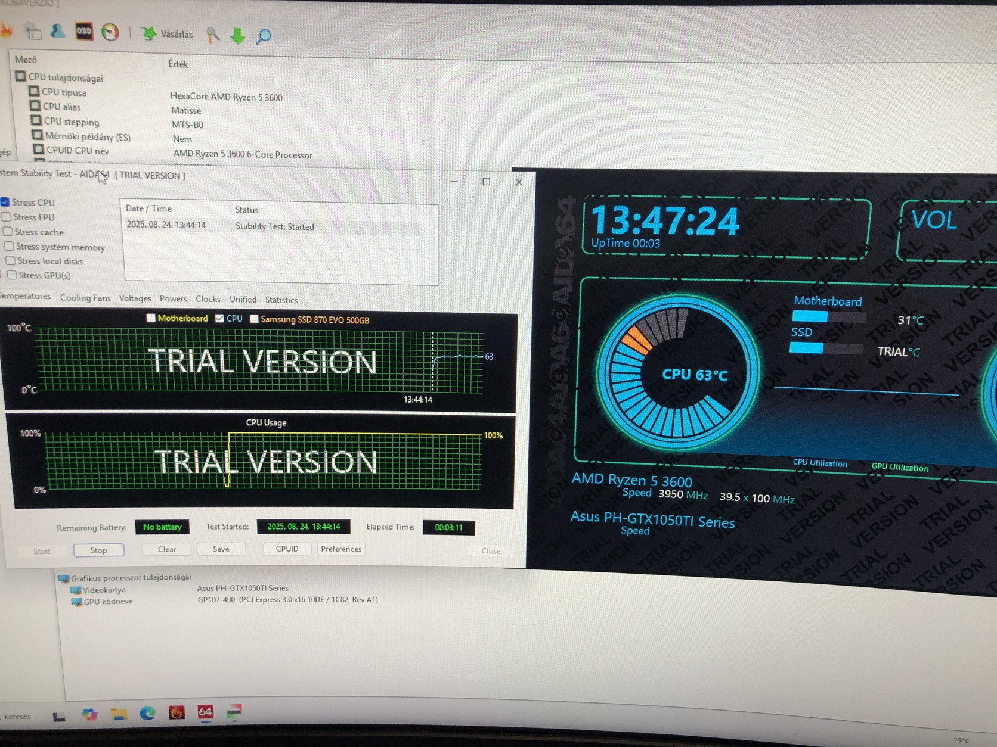Click the Save button
This screenshot has height=747, width=997.
[221, 549]
